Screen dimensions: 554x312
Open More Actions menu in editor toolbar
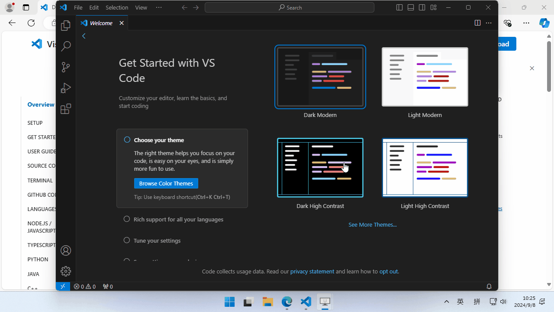[488, 23]
